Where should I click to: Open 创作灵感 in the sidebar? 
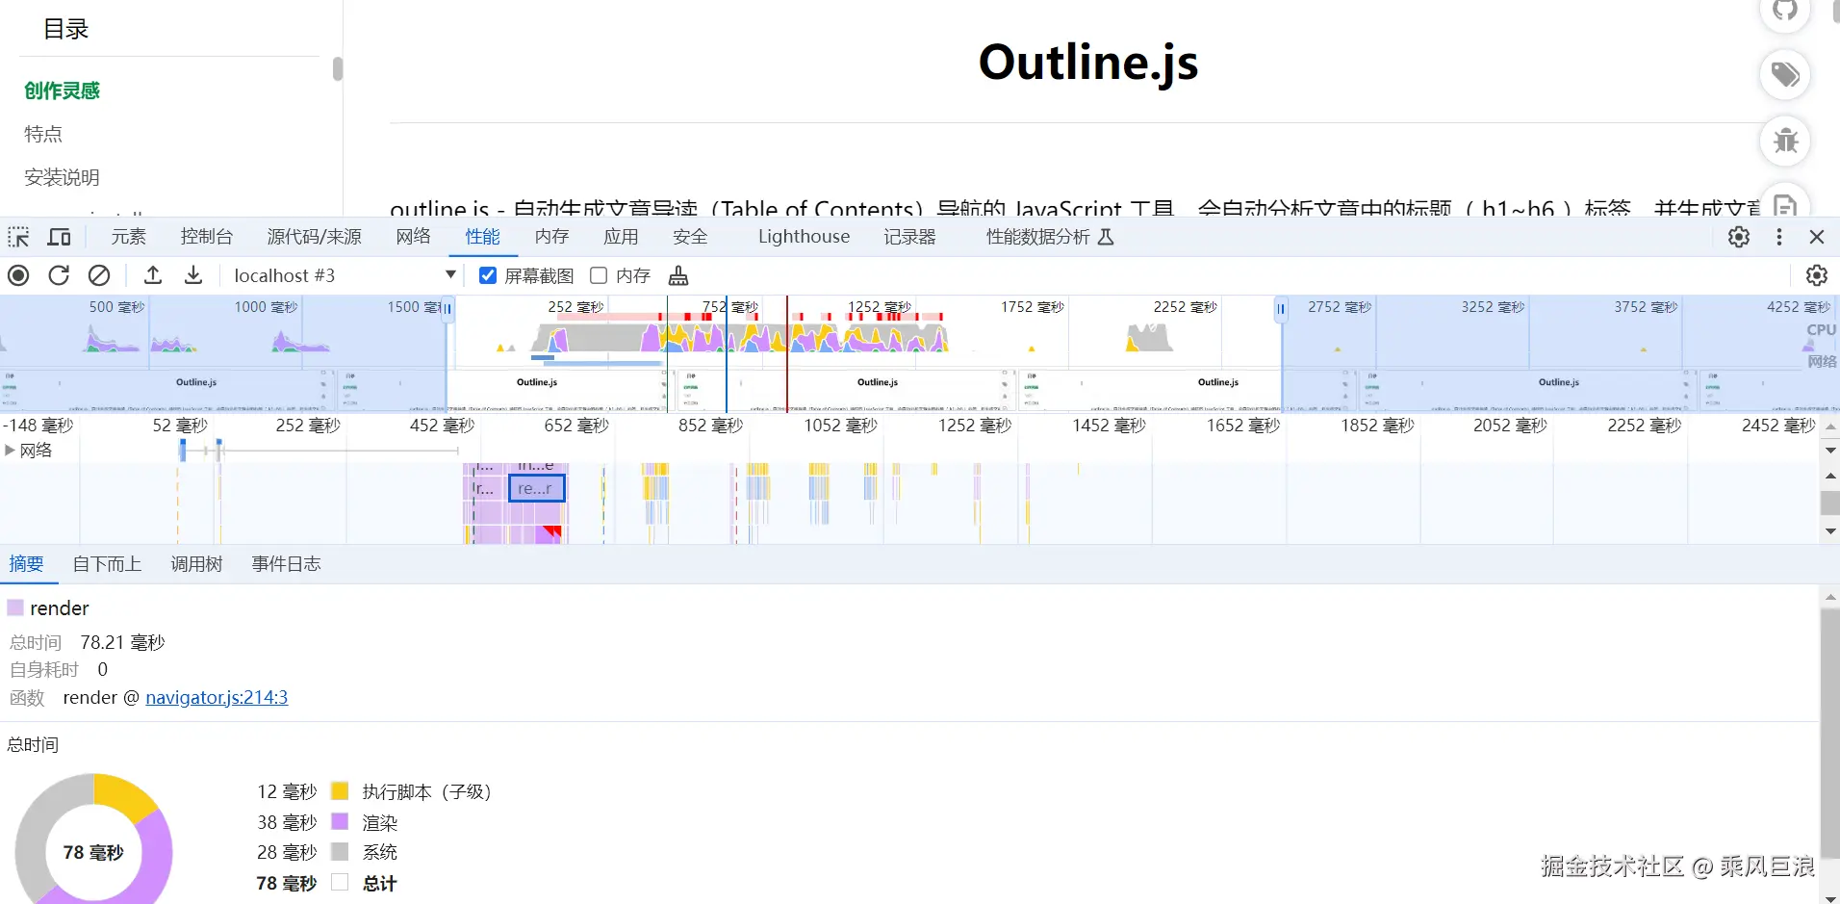[62, 90]
